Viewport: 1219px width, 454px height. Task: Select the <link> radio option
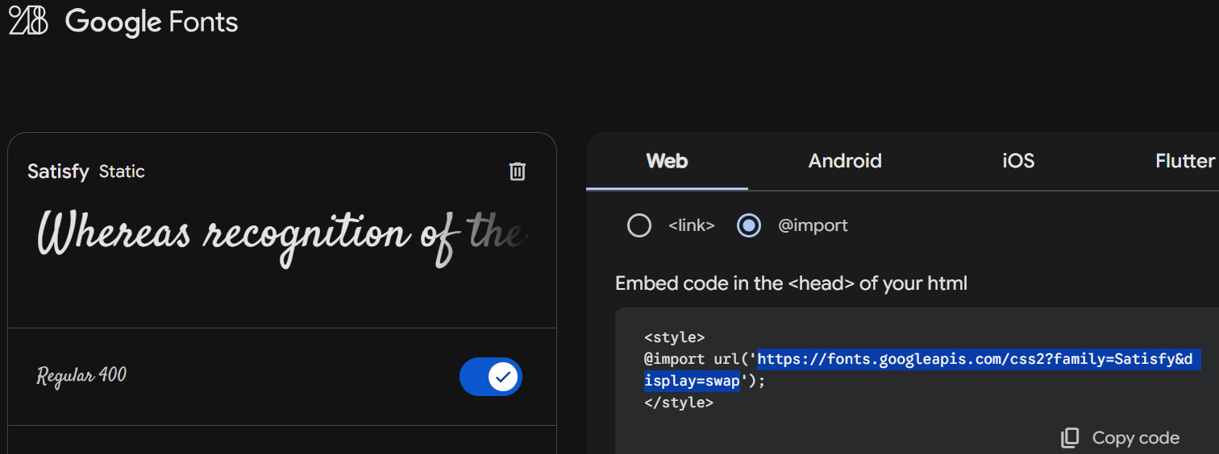pyautogui.click(x=639, y=226)
